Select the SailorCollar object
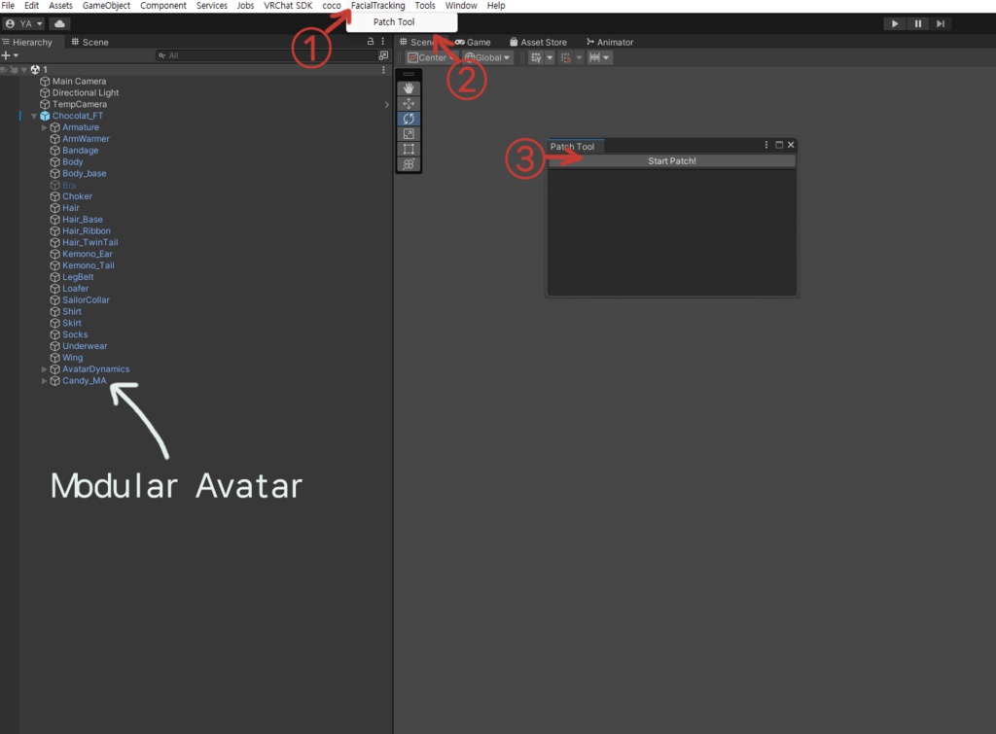This screenshot has height=734, width=996. click(x=86, y=300)
